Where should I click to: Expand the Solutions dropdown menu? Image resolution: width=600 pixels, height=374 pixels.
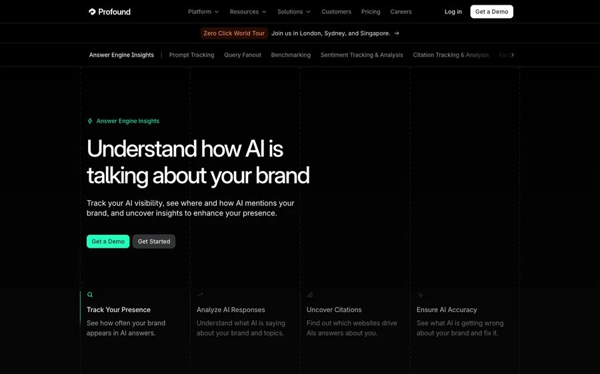pos(294,12)
